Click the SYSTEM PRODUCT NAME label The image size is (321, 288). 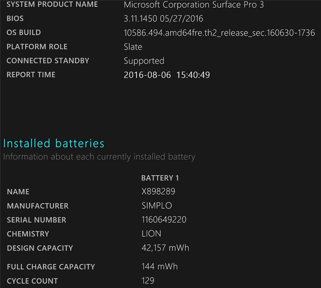[x=52, y=4]
